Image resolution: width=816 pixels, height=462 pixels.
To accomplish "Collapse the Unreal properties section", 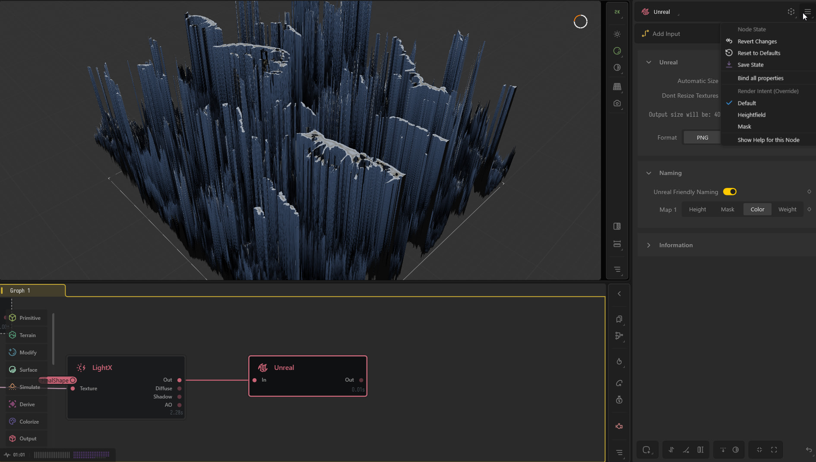I will (x=648, y=62).
